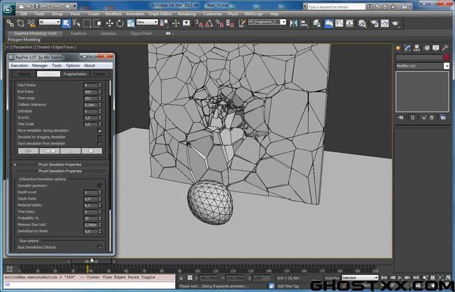Toggle the selection lock icon

(181, 278)
